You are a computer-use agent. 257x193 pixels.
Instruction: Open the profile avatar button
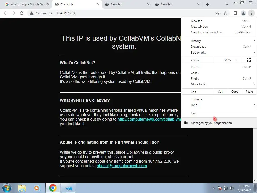point(243,13)
